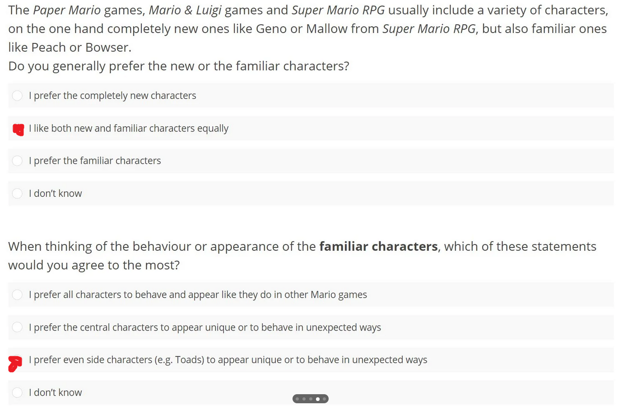Select radio for central characters appearing unique

17,327
